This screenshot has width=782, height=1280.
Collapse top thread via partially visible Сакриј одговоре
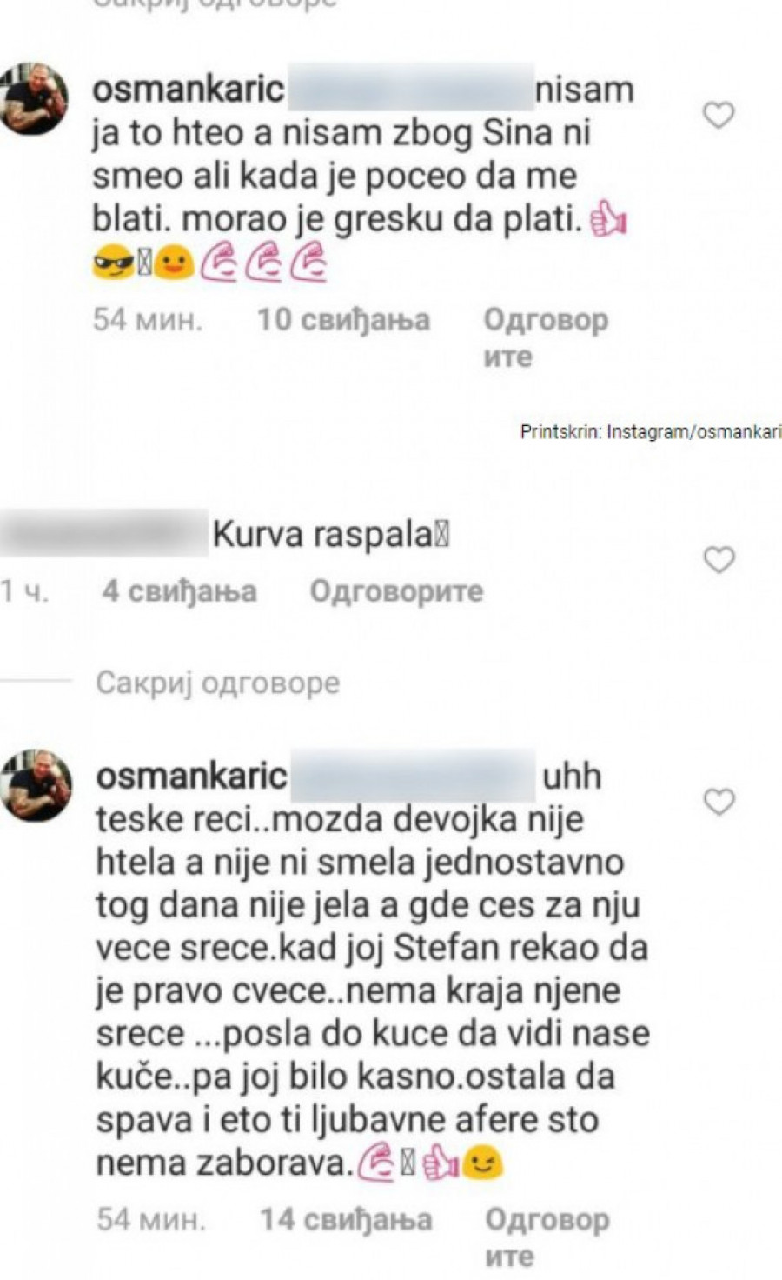tap(215, 3)
